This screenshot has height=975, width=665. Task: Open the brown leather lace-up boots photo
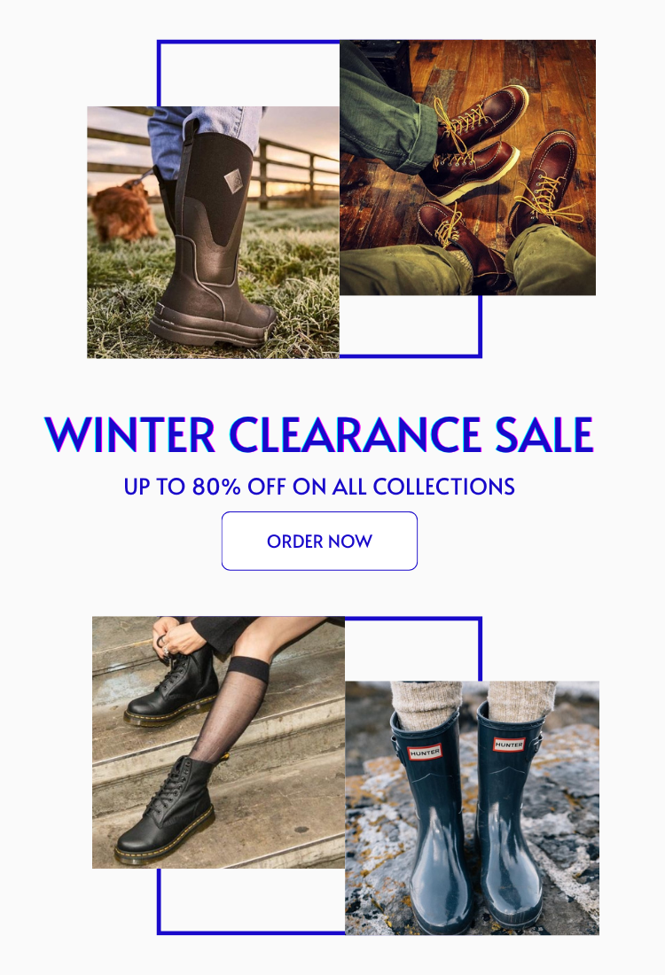tap(467, 168)
